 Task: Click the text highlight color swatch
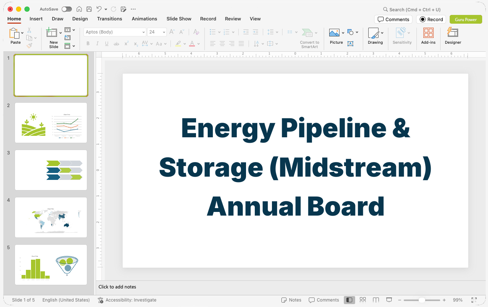pos(178,44)
